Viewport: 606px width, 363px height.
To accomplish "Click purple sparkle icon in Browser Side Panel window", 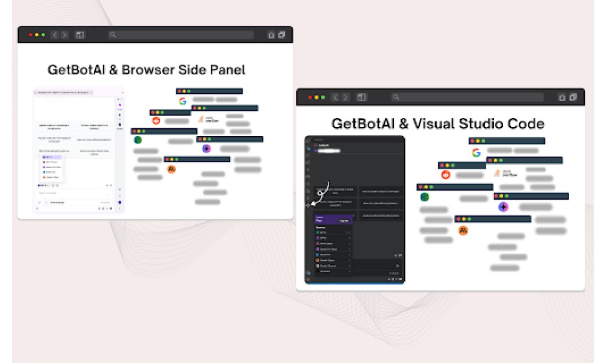I will (x=207, y=148).
